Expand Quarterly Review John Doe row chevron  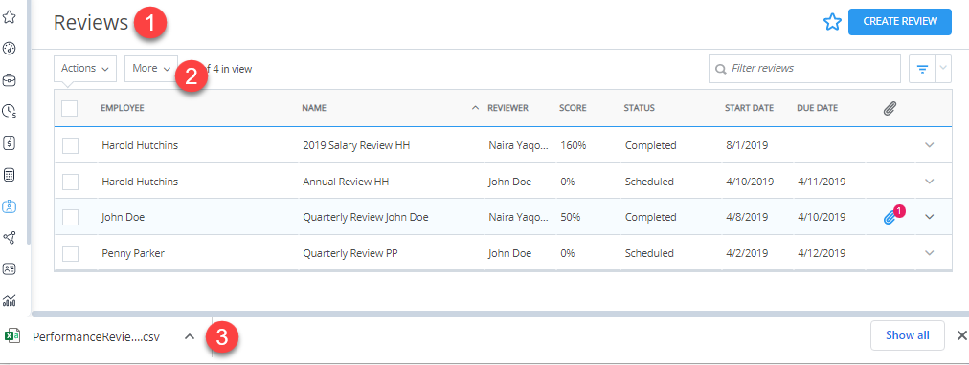point(929,217)
